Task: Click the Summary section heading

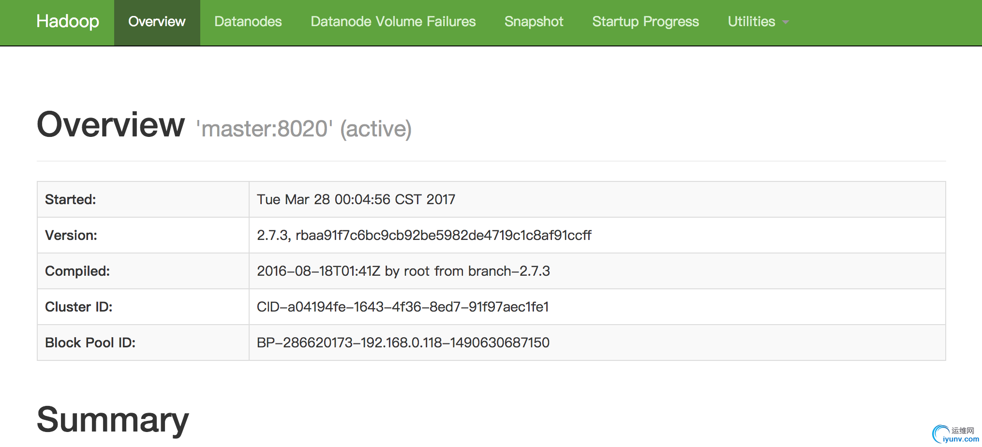Action: pyautogui.click(x=113, y=420)
